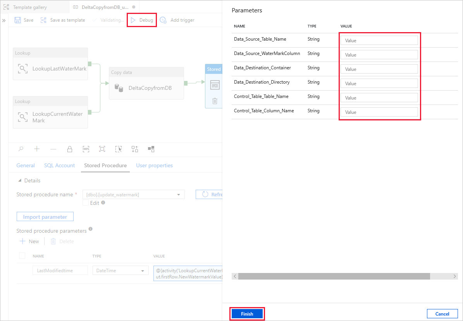Click the auto align icon
Image resolution: width=463 pixels, height=321 pixels.
click(135, 149)
